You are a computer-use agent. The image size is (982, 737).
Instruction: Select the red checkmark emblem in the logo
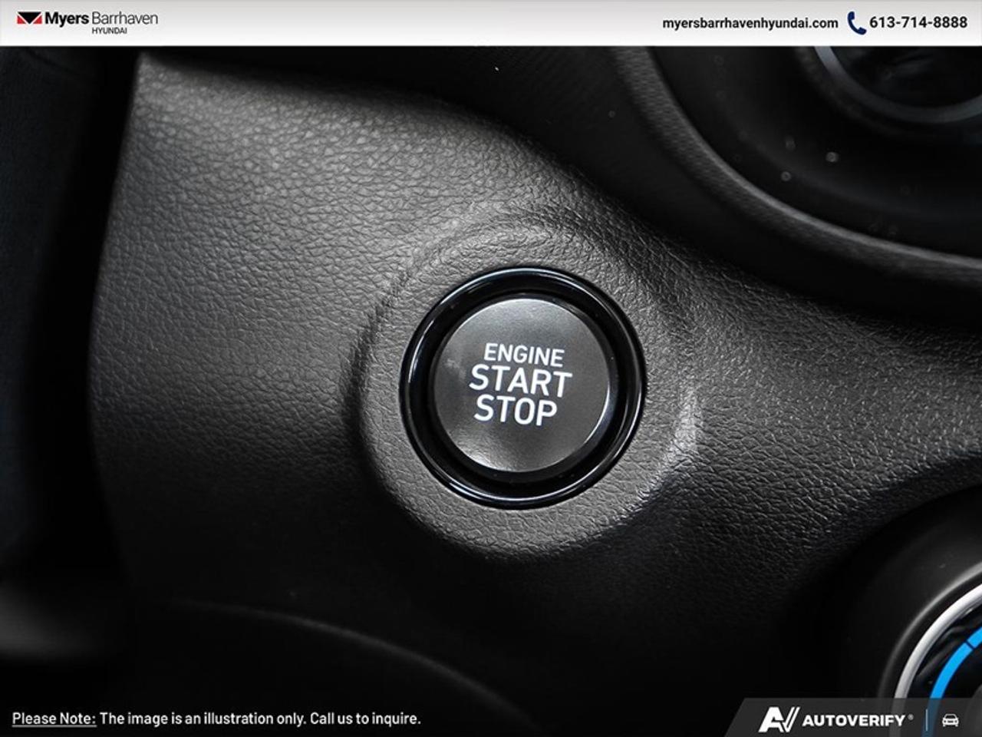coord(29,18)
